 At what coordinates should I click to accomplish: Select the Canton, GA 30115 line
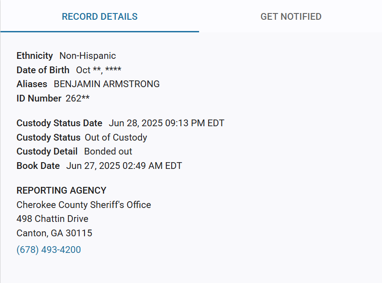54,233
